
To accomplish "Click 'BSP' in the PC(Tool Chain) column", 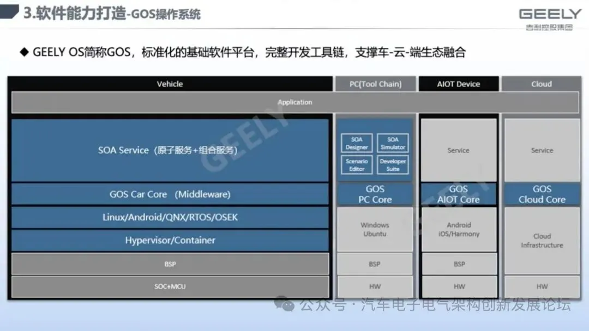I will [375, 264].
